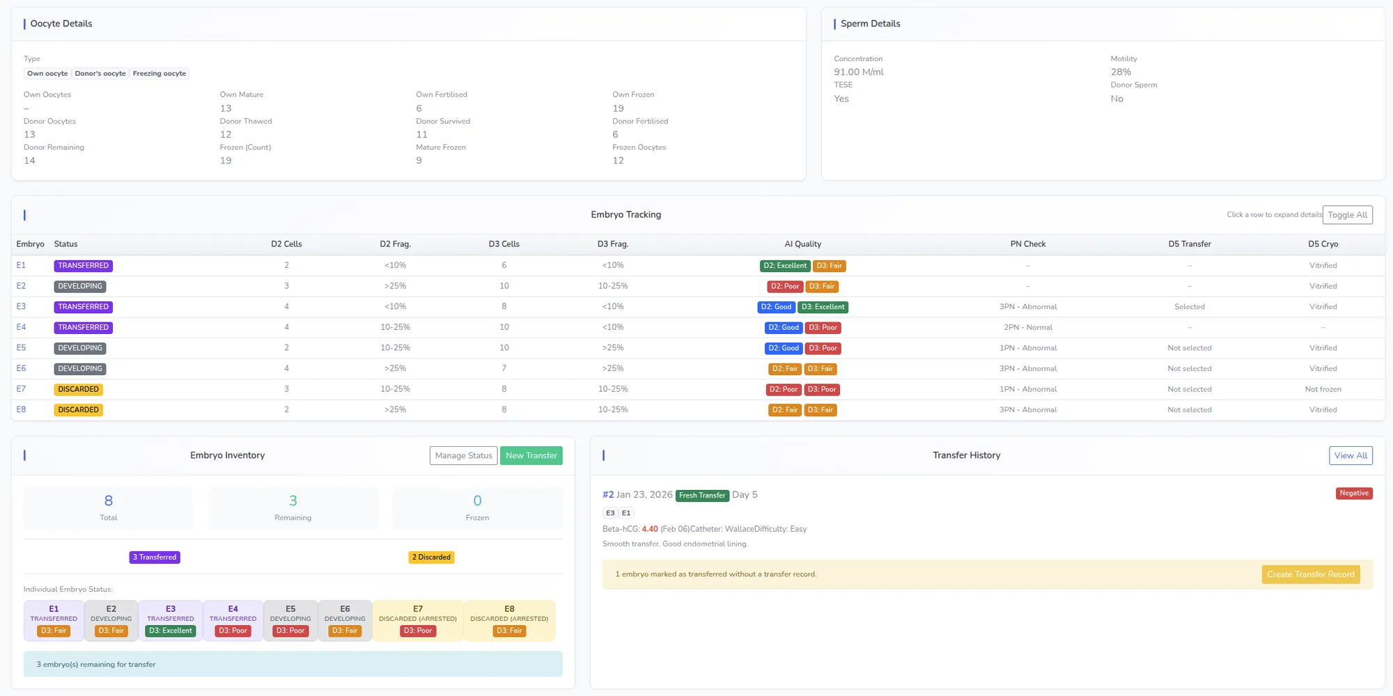The width and height of the screenshot is (1393, 696).
Task: Click the PN Check column header
Action: 1028,244
